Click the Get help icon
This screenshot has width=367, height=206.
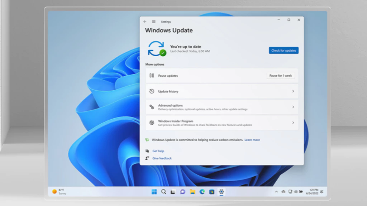coord(147,151)
